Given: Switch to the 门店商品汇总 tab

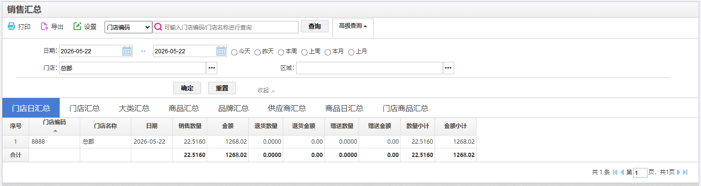Looking at the screenshot, I should 405,108.
